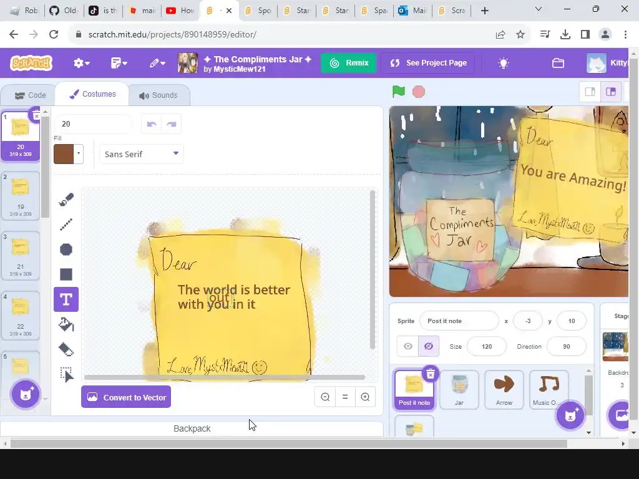Switch to the Costumes tab
The image size is (639, 479).
[x=92, y=94]
